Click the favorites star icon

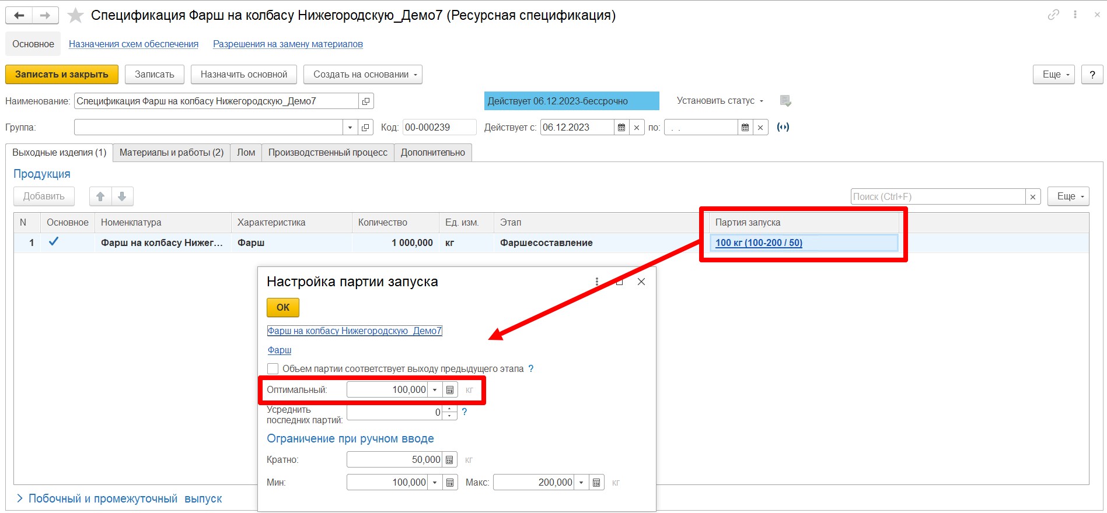pos(75,16)
